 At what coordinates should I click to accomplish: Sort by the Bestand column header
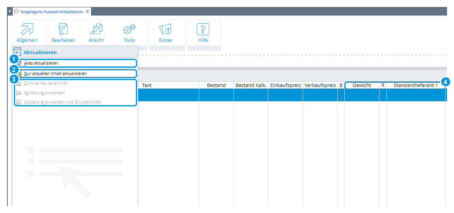point(216,85)
